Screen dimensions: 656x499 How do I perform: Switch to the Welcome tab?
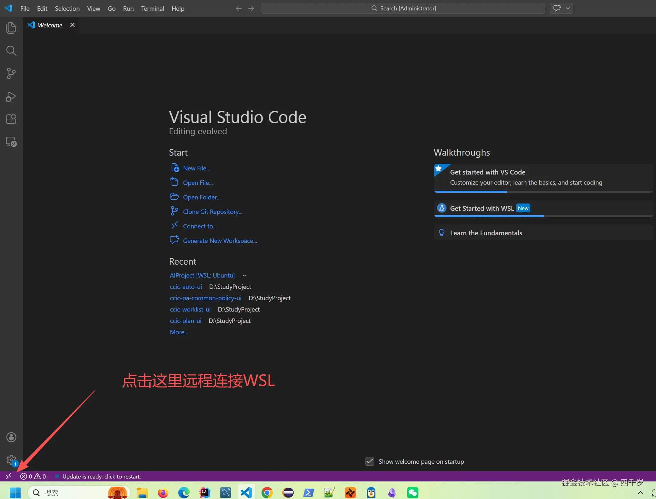(x=50, y=25)
